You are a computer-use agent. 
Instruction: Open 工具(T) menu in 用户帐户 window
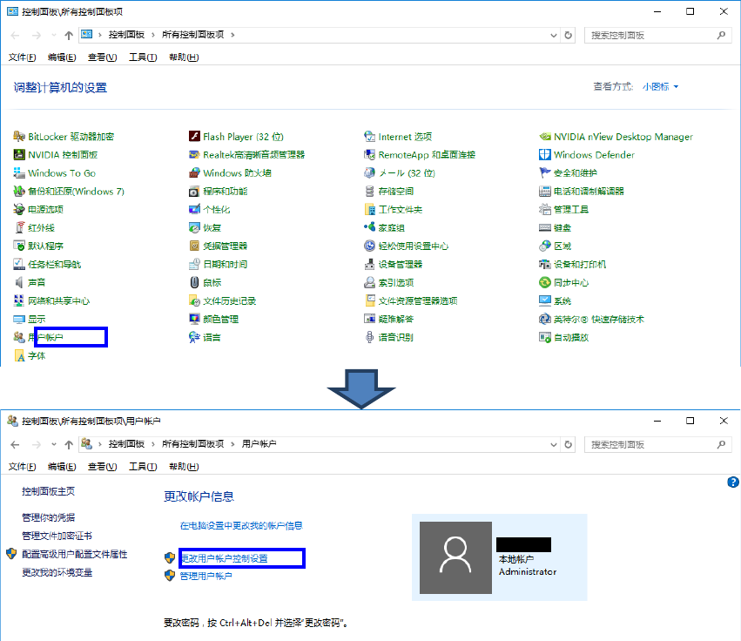pos(143,467)
